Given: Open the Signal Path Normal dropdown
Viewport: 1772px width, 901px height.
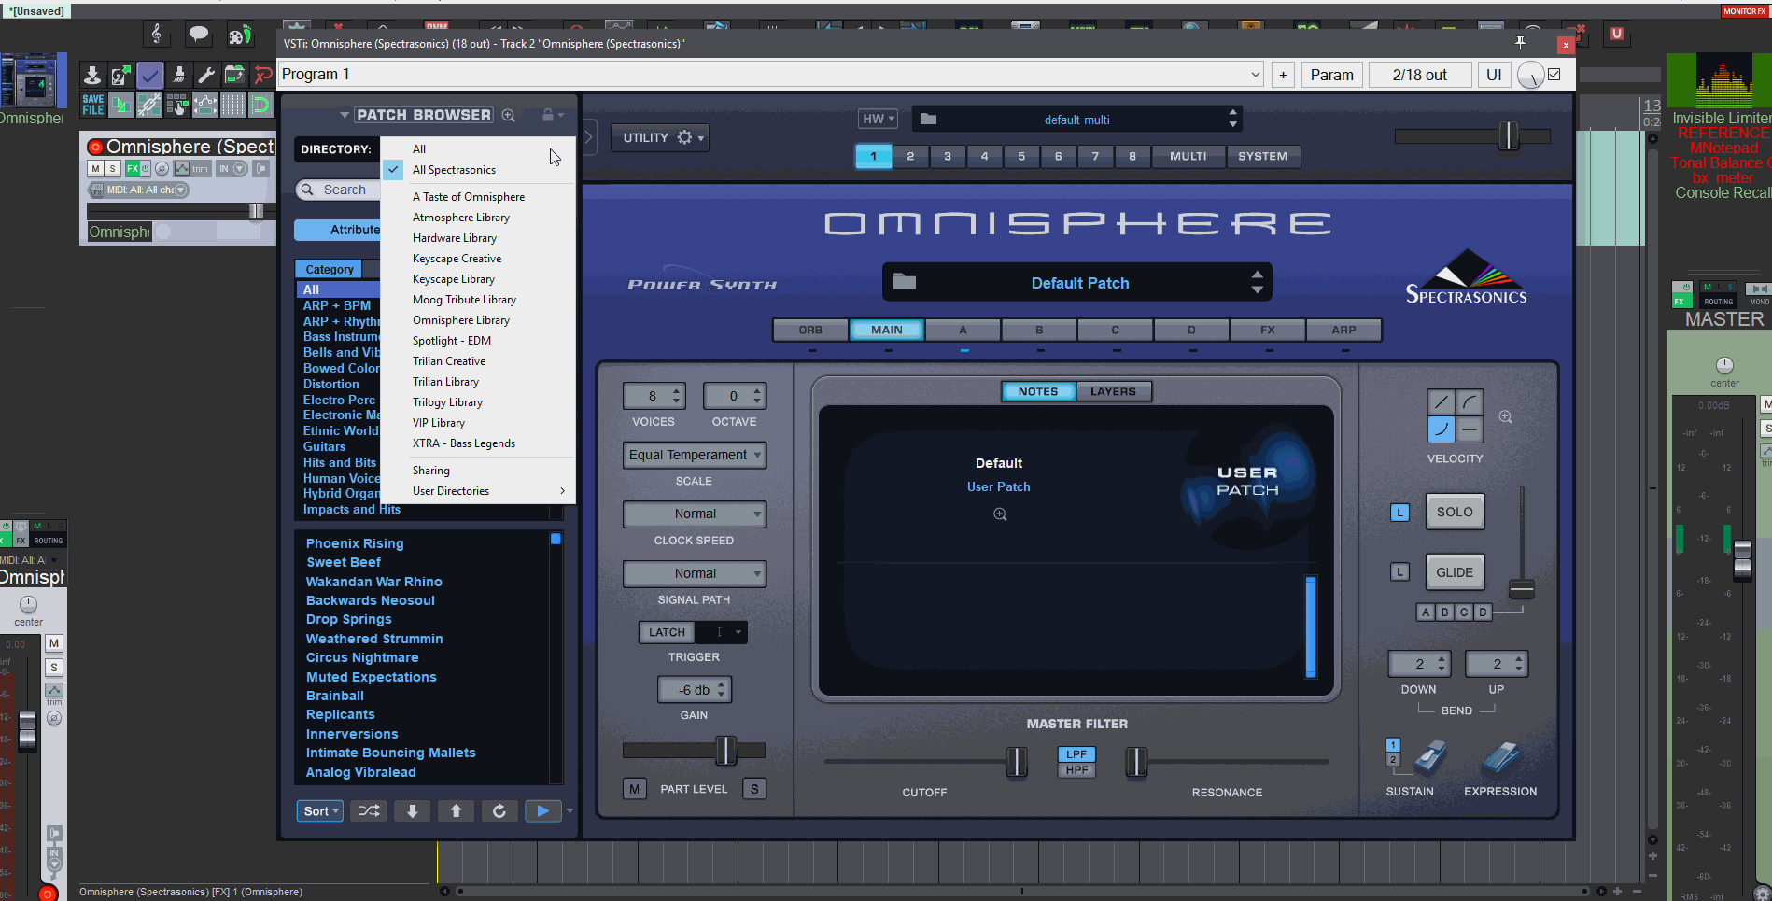Looking at the screenshot, I should pos(695,573).
